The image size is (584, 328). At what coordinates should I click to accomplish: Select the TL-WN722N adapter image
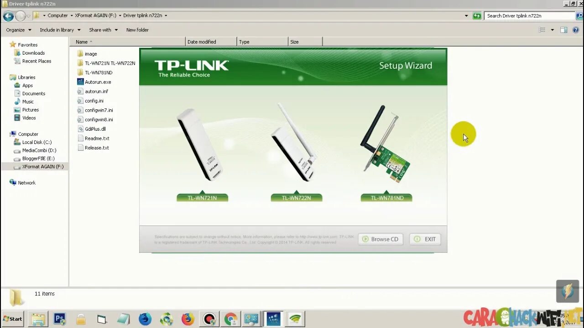(x=293, y=142)
